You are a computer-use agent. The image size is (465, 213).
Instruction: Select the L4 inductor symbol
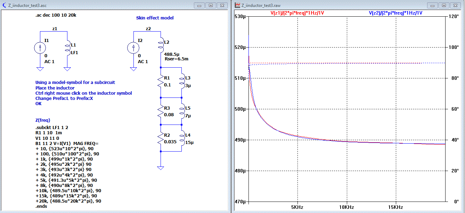[181, 138]
